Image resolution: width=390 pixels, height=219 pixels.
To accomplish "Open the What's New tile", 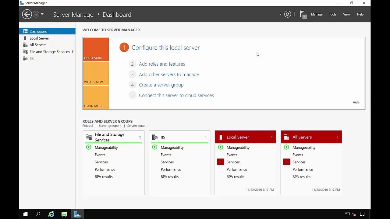I will pyautogui.click(x=96, y=73).
